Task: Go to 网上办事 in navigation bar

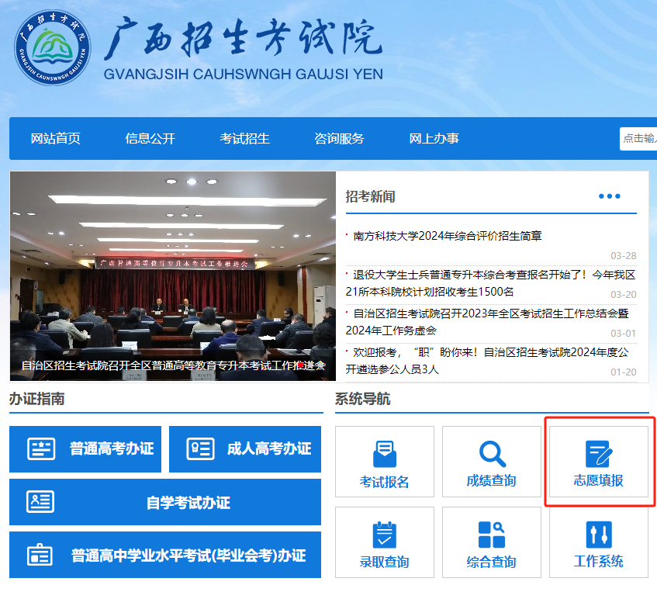Action: [434, 139]
